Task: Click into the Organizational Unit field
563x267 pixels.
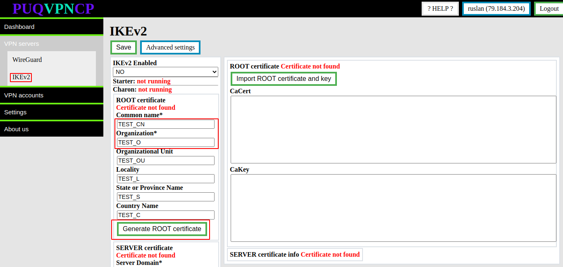Action: (x=166, y=161)
